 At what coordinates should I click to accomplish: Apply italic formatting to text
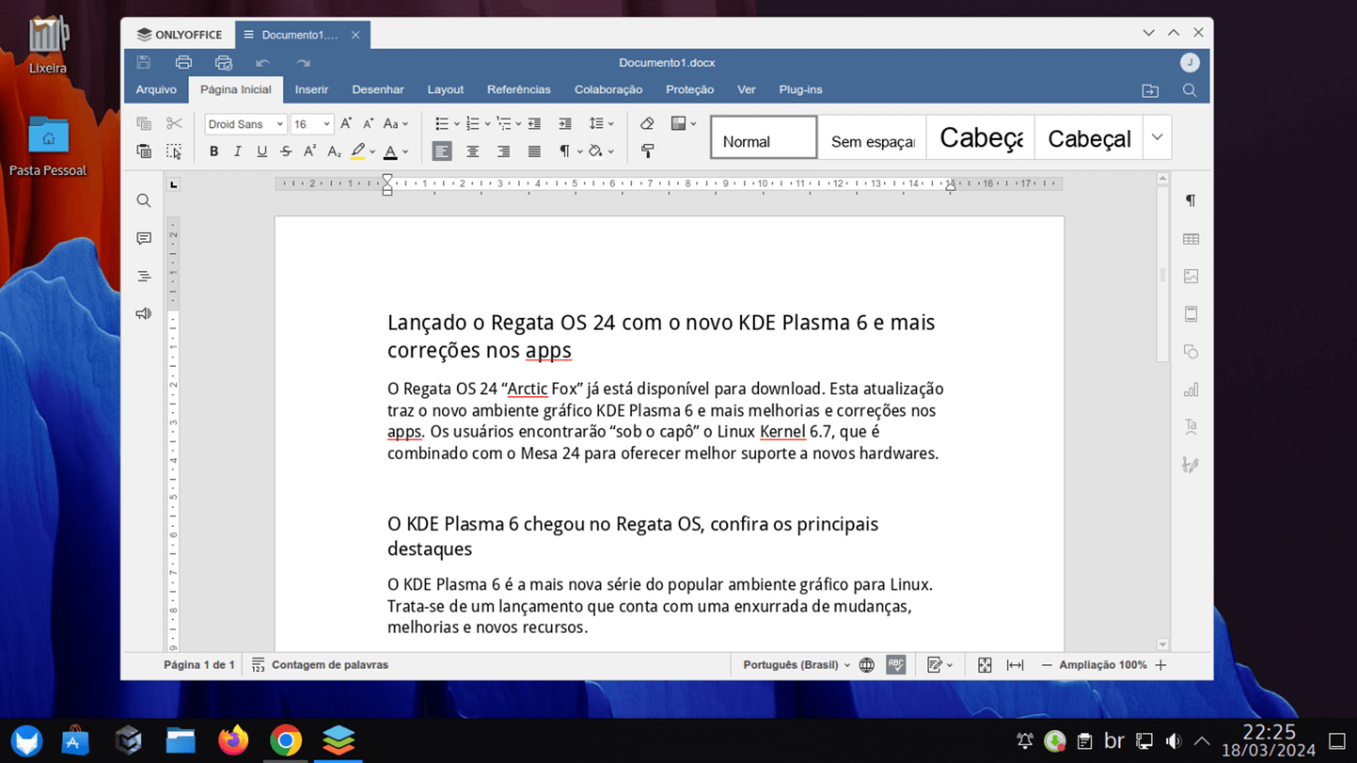pos(237,150)
